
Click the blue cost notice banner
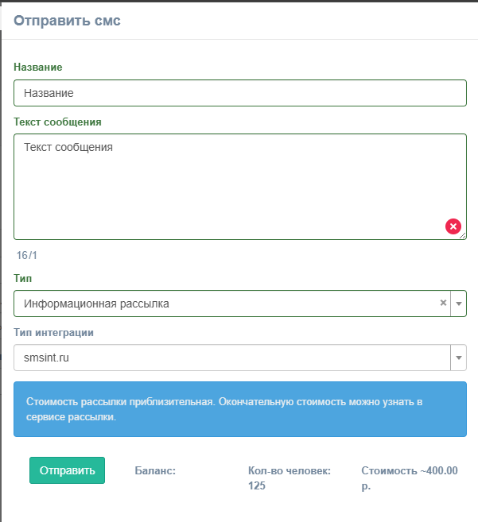click(240, 409)
